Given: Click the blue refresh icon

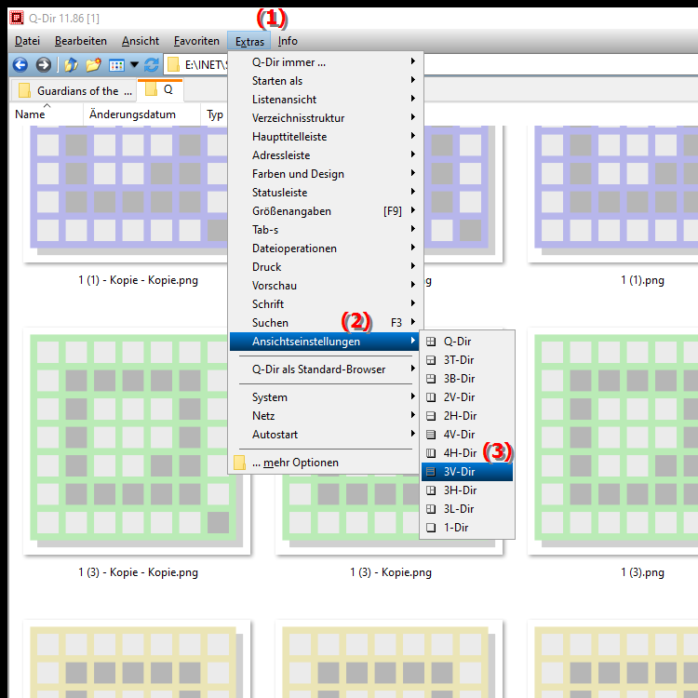Looking at the screenshot, I should point(152,65).
